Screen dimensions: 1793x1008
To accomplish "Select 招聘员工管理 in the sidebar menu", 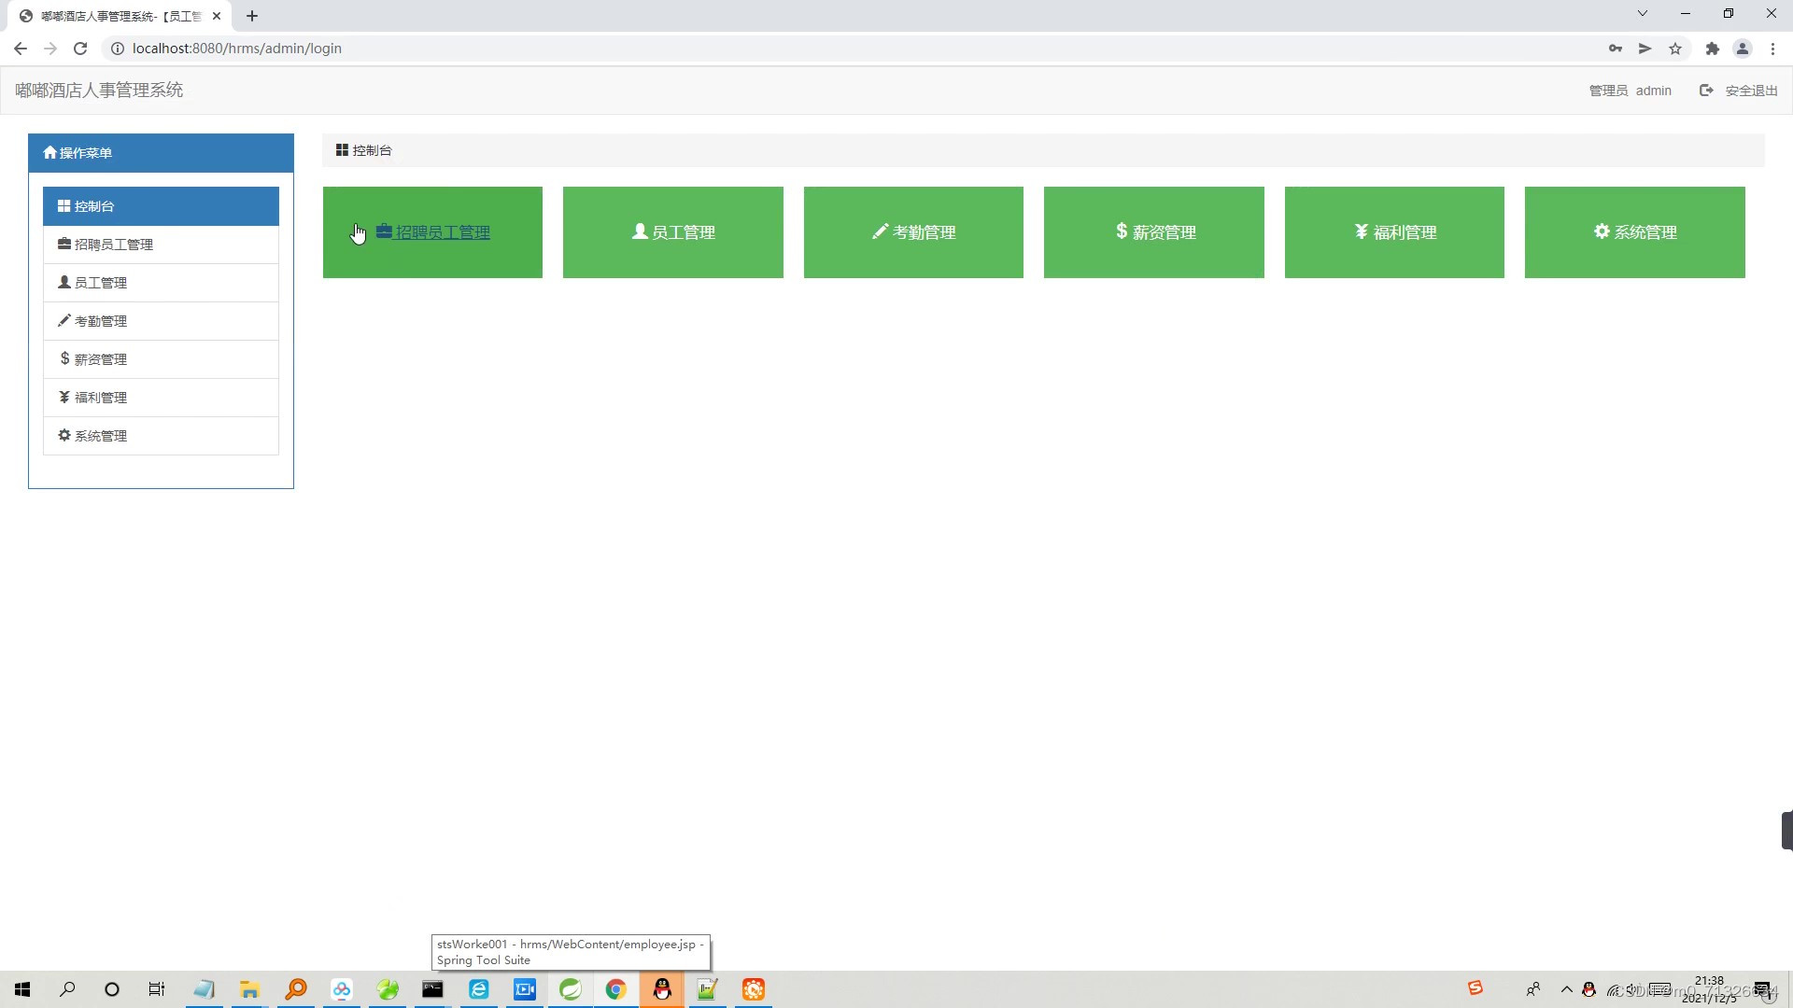I will (114, 244).
